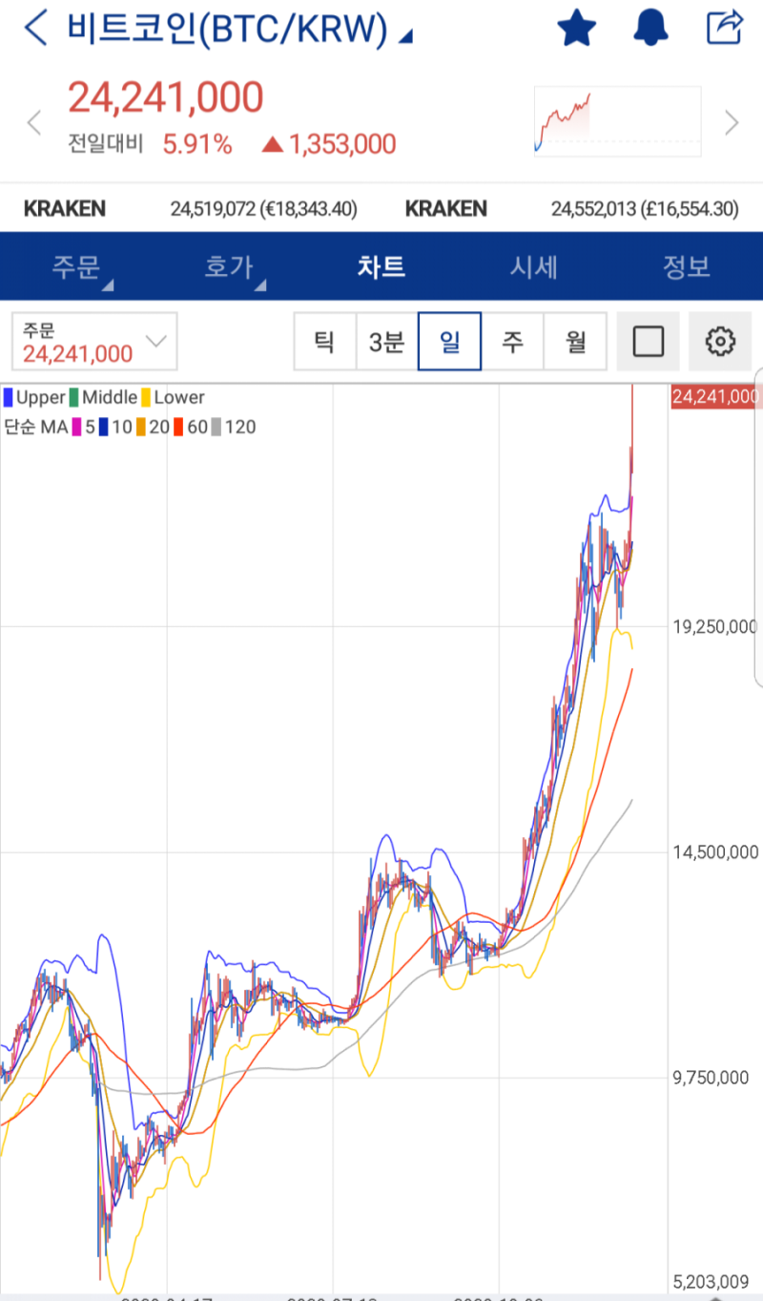The width and height of the screenshot is (763, 1301).
Task: Go to next coin with right chevron
Action: [x=732, y=123]
